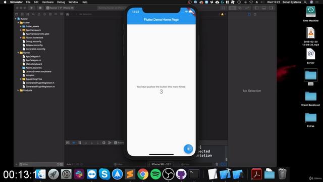Open the source control navigator icon

coord(22,14)
